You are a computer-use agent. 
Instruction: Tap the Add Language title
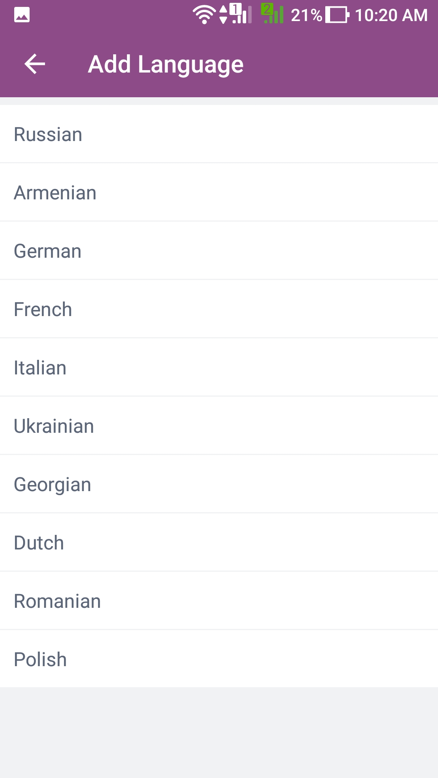tap(165, 64)
